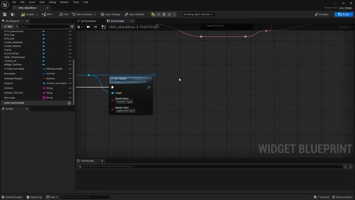Close the Event Graph tab

(x=132, y=21)
